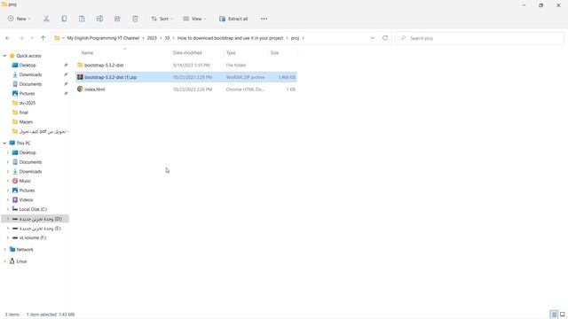Open the New item menu
The height and width of the screenshot is (319, 568).
(19, 19)
